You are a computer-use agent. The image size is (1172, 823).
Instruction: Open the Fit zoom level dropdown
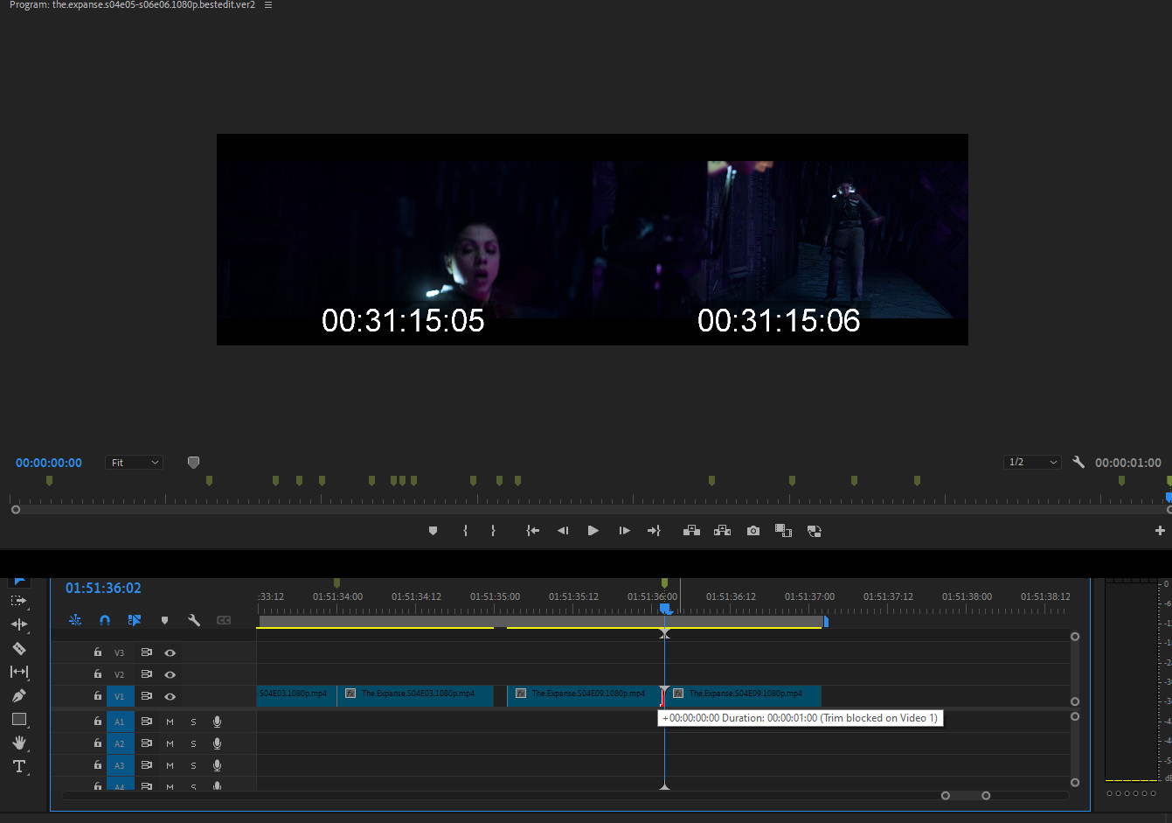click(134, 463)
